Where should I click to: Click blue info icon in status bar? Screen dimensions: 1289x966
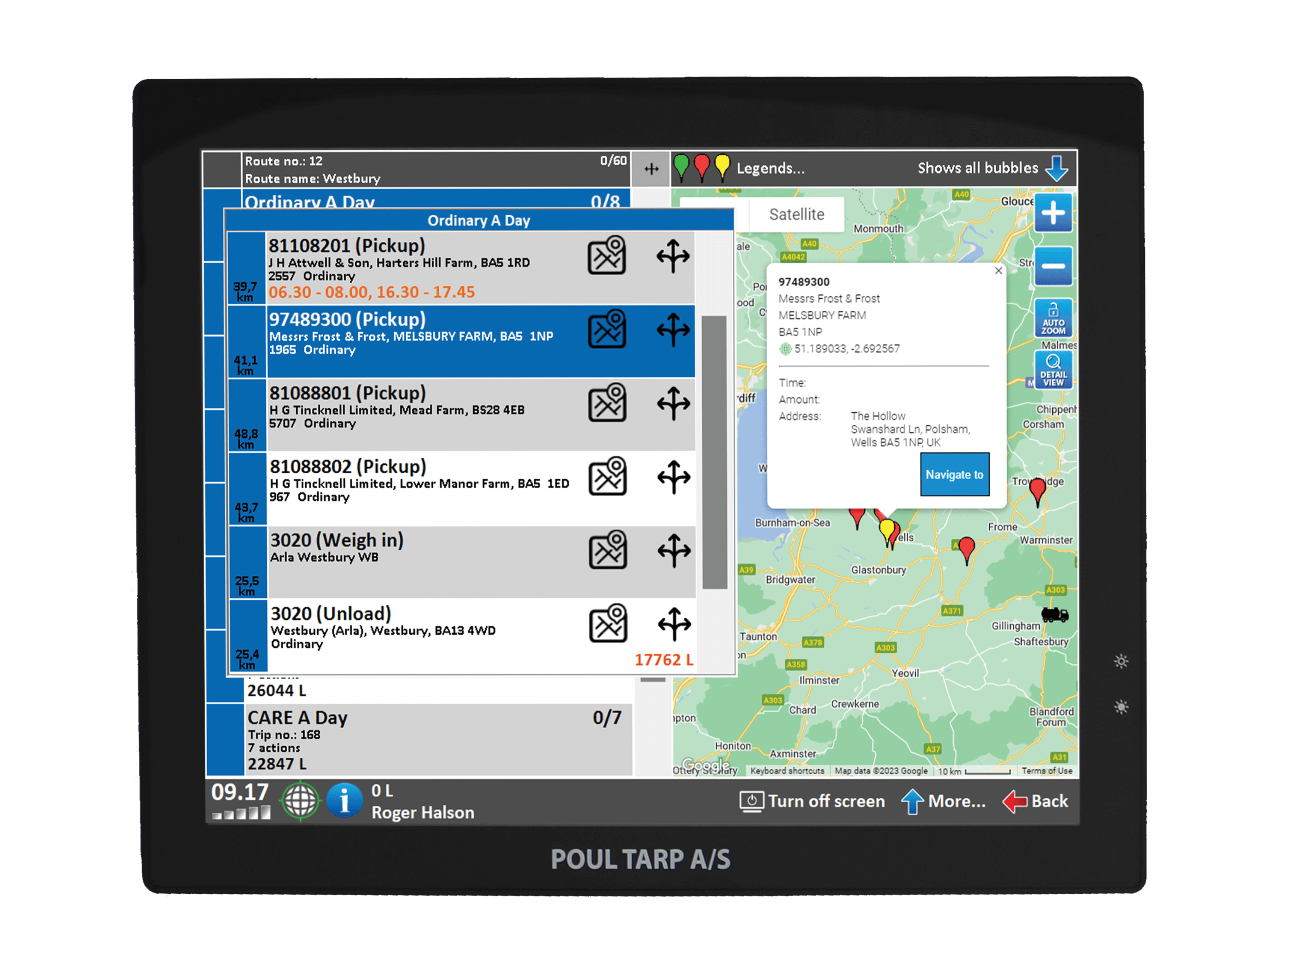coord(344,801)
